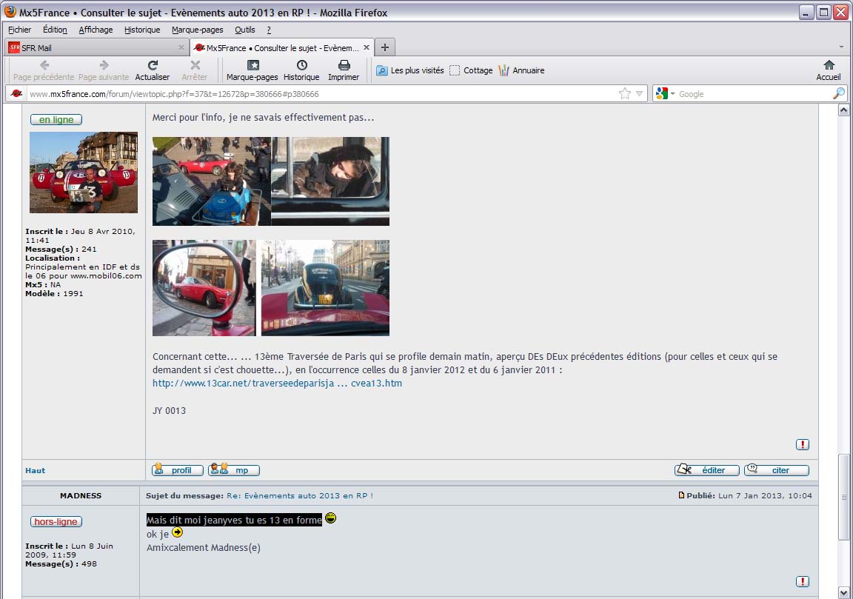Close the Mx5France tab
853x599 pixels.
point(366,47)
